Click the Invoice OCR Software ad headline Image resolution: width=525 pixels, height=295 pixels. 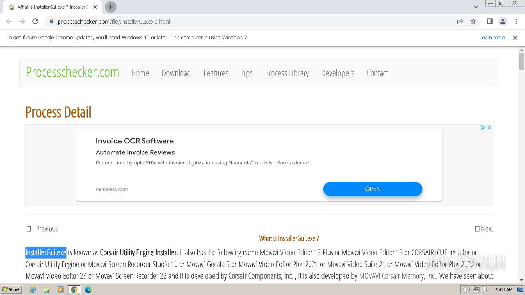click(x=135, y=141)
